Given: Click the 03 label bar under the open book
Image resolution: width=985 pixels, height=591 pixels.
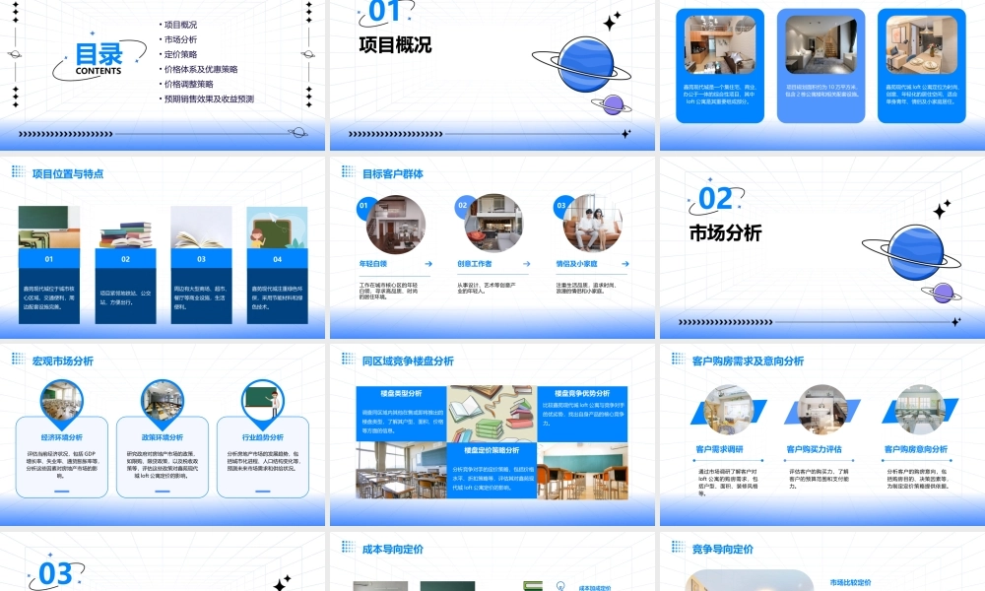Looking at the screenshot, I should coord(202,259).
